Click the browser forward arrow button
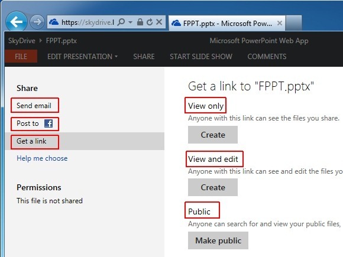Viewport: 343px width, 257px height. (37, 22)
